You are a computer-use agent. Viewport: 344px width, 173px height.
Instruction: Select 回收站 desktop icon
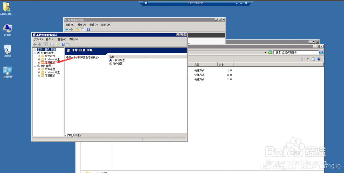(8, 51)
